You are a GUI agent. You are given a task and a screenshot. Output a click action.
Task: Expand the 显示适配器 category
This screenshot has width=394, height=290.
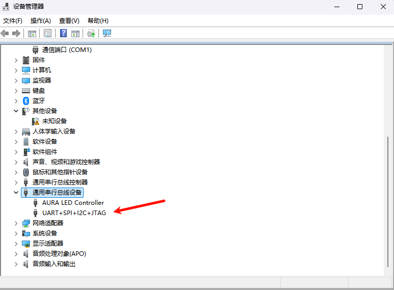click(16, 244)
